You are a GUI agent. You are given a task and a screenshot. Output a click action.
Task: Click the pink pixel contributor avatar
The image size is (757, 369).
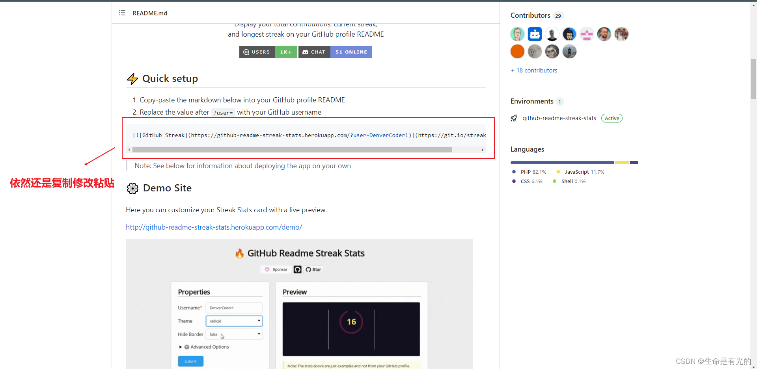coord(587,34)
